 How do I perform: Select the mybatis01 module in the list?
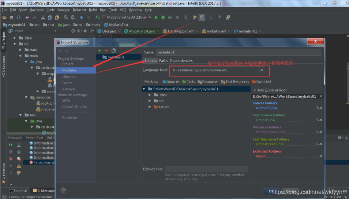pos(119,57)
